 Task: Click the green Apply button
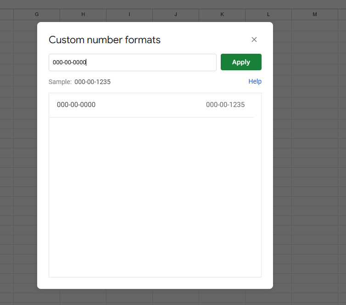click(241, 62)
